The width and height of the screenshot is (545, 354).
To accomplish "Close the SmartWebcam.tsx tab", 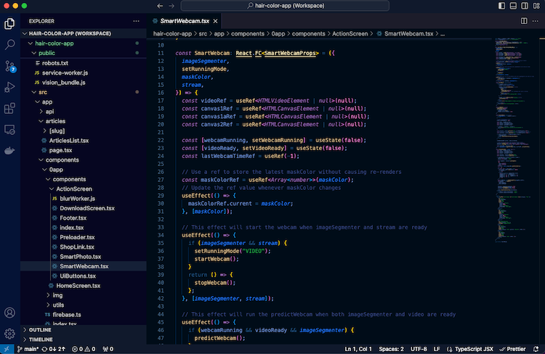I will coord(216,21).
